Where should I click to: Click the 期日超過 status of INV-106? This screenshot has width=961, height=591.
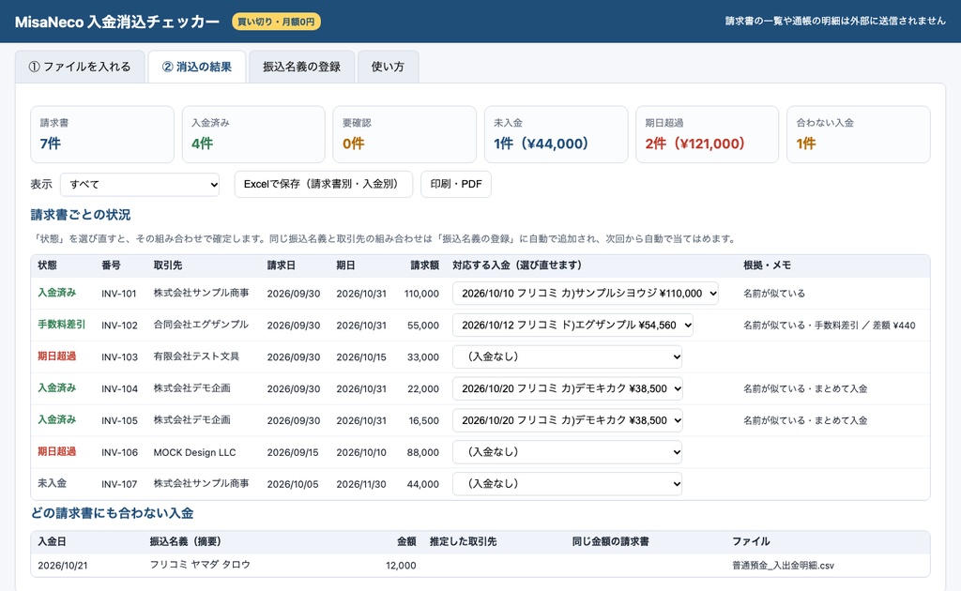[57, 452]
